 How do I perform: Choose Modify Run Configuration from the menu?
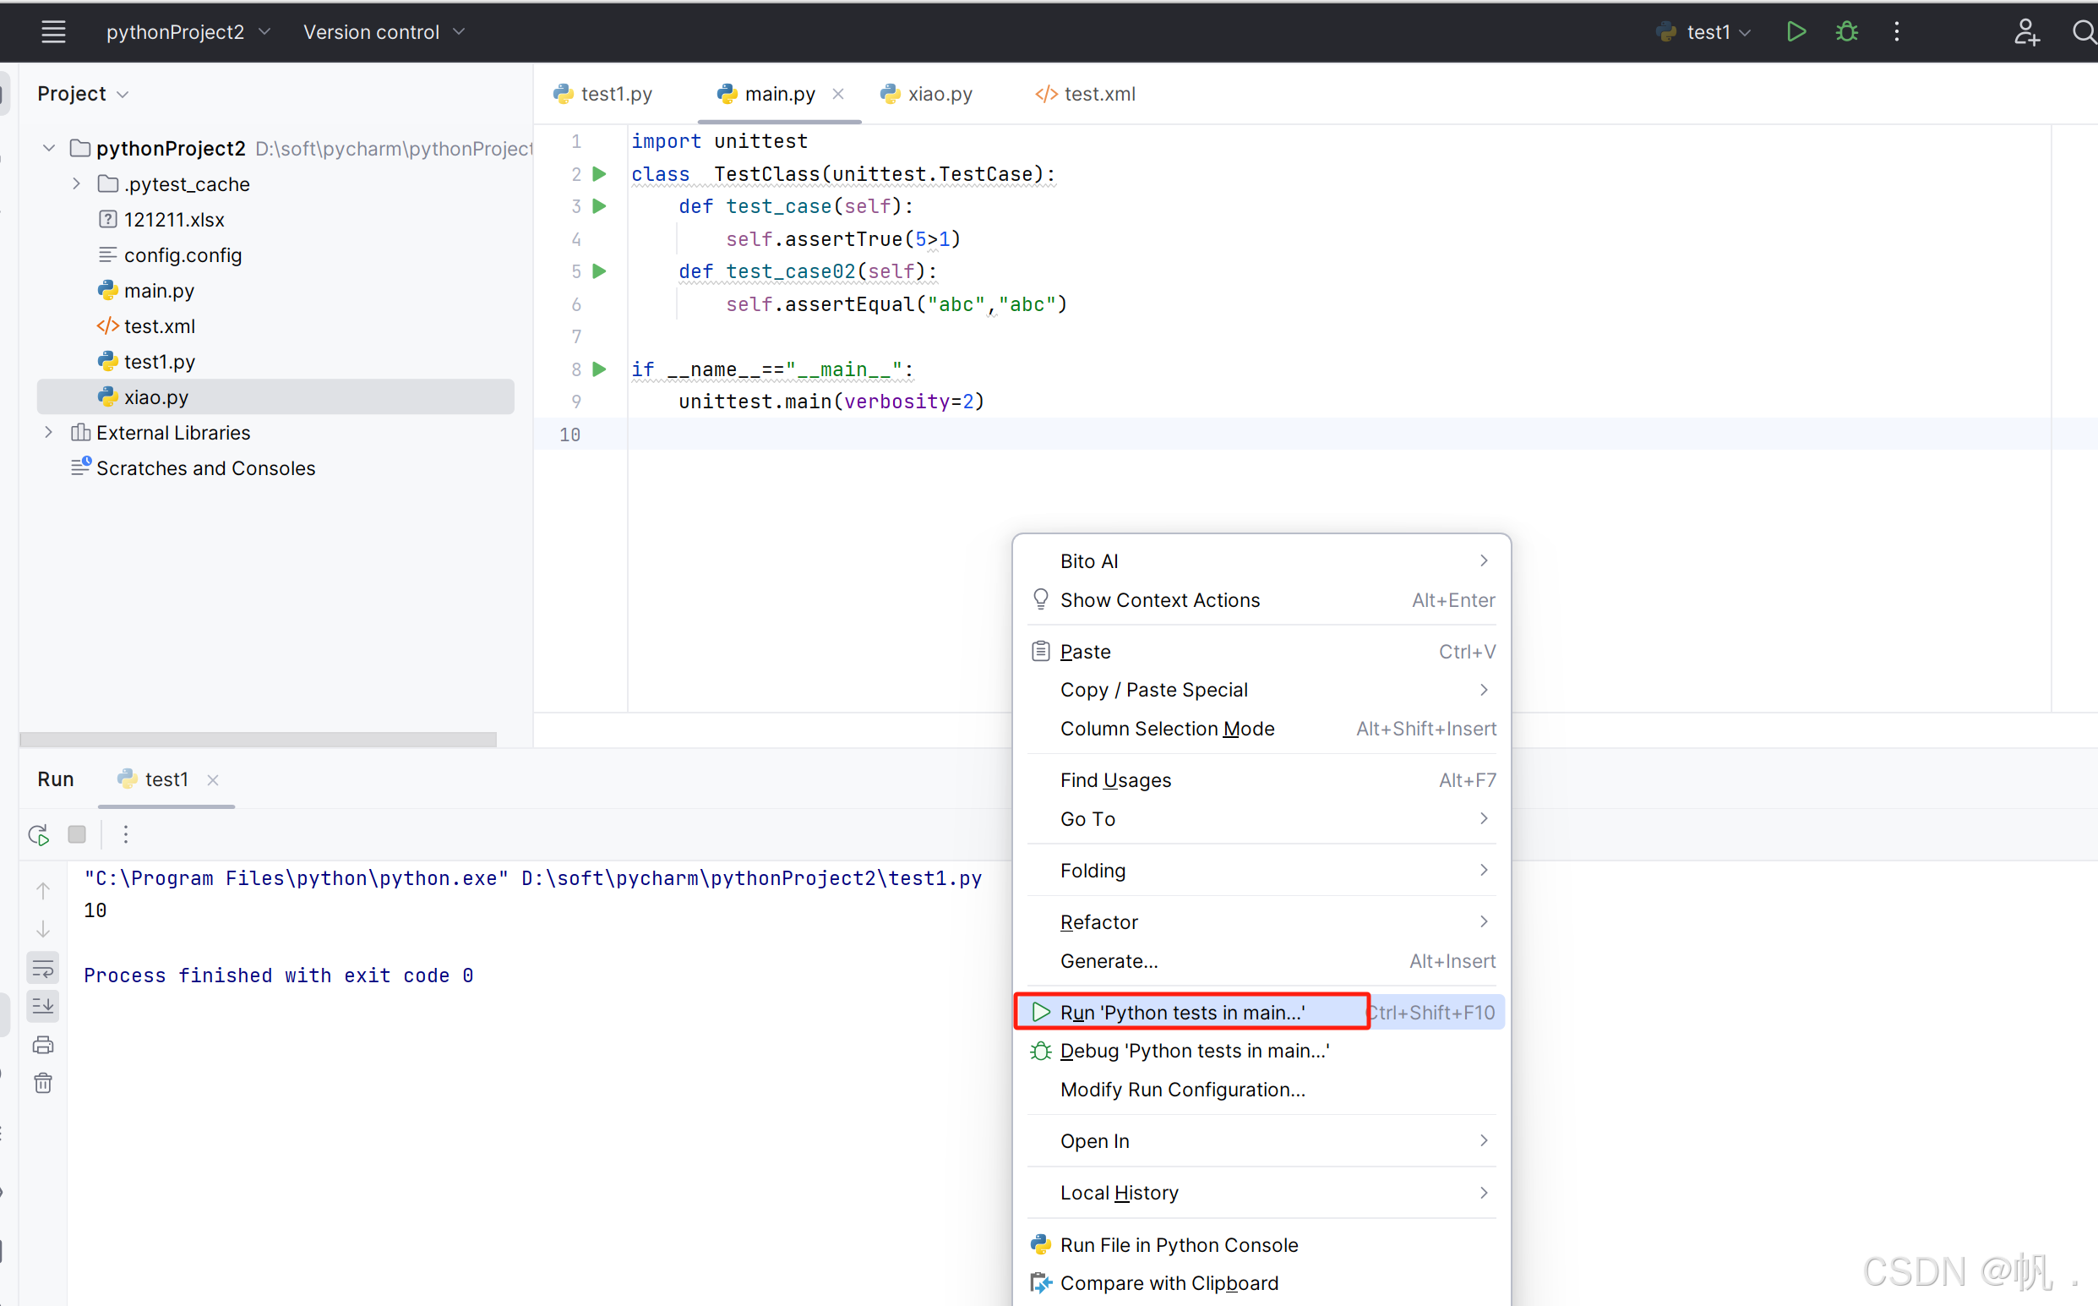(x=1183, y=1090)
